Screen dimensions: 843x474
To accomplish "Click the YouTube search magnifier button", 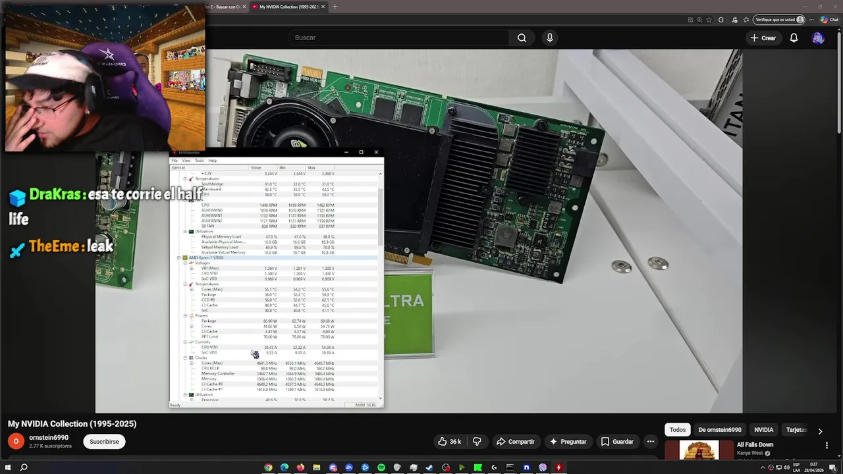I will click(x=522, y=38).
